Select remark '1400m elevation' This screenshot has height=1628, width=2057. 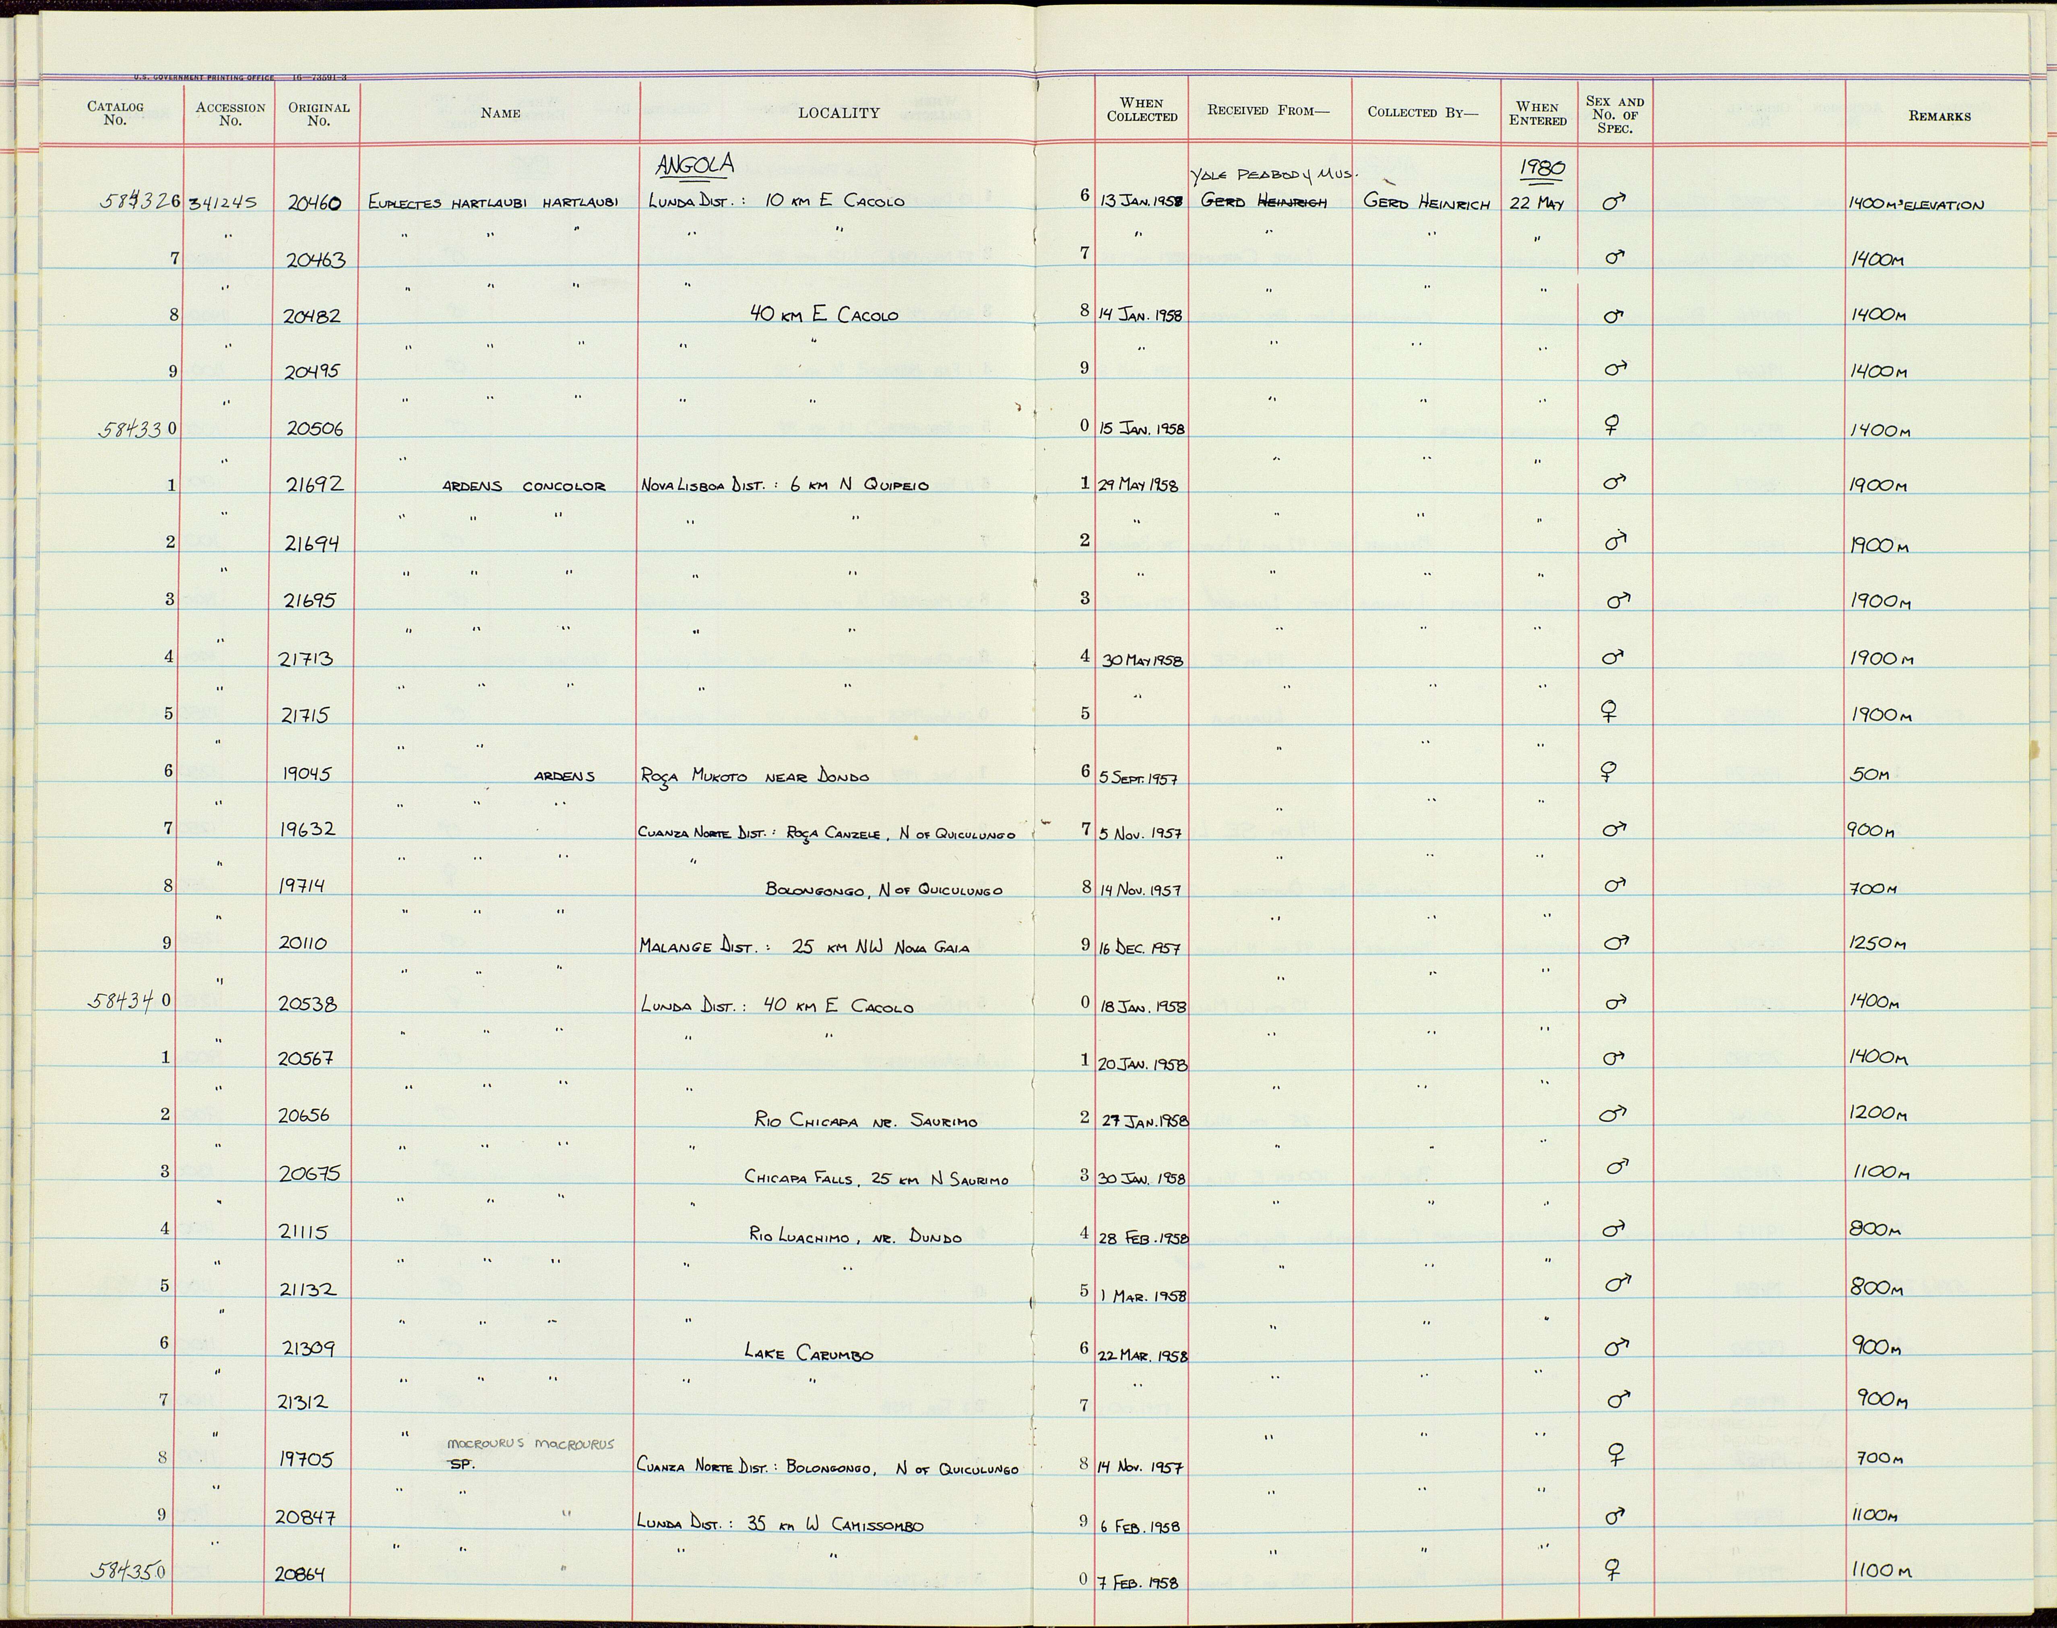(1916, 204)
